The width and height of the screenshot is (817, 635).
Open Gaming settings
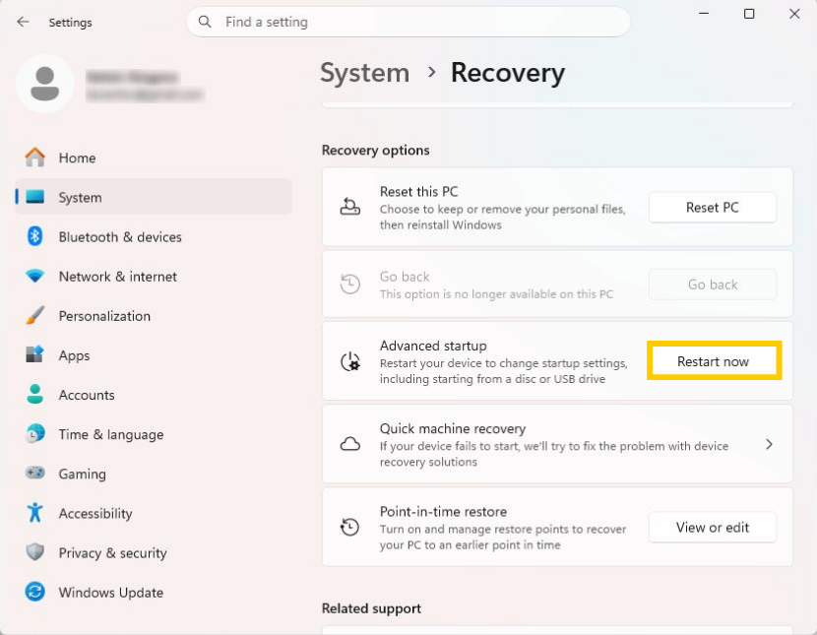(x=154, y=474)
